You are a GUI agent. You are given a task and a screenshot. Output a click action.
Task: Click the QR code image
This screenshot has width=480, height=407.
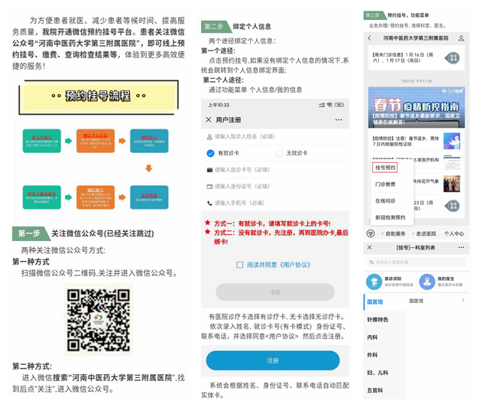click(x=99, y=320)
